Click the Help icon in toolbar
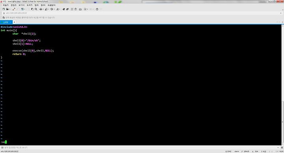 tap(97, 9)
